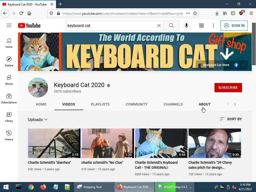This screenshot has height=192, width=256.
Task: Clear the keyboard cat search text
Action: click(159, 25)
